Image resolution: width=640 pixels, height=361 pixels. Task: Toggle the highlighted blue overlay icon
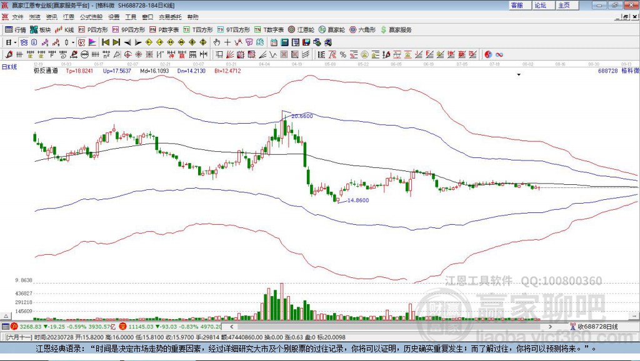[24, 42]
